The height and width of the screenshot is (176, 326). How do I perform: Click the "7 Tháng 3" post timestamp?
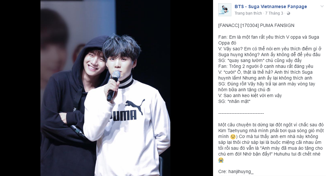[x=274, y=13]
